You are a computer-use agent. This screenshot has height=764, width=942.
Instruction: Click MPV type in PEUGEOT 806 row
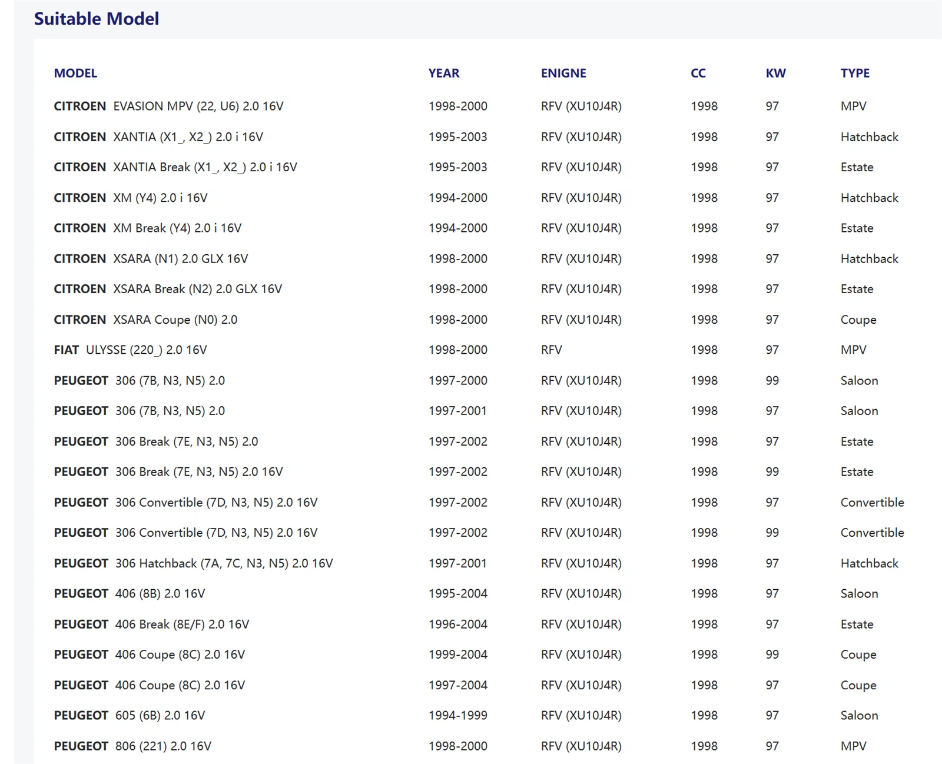(x=854, y=746)
